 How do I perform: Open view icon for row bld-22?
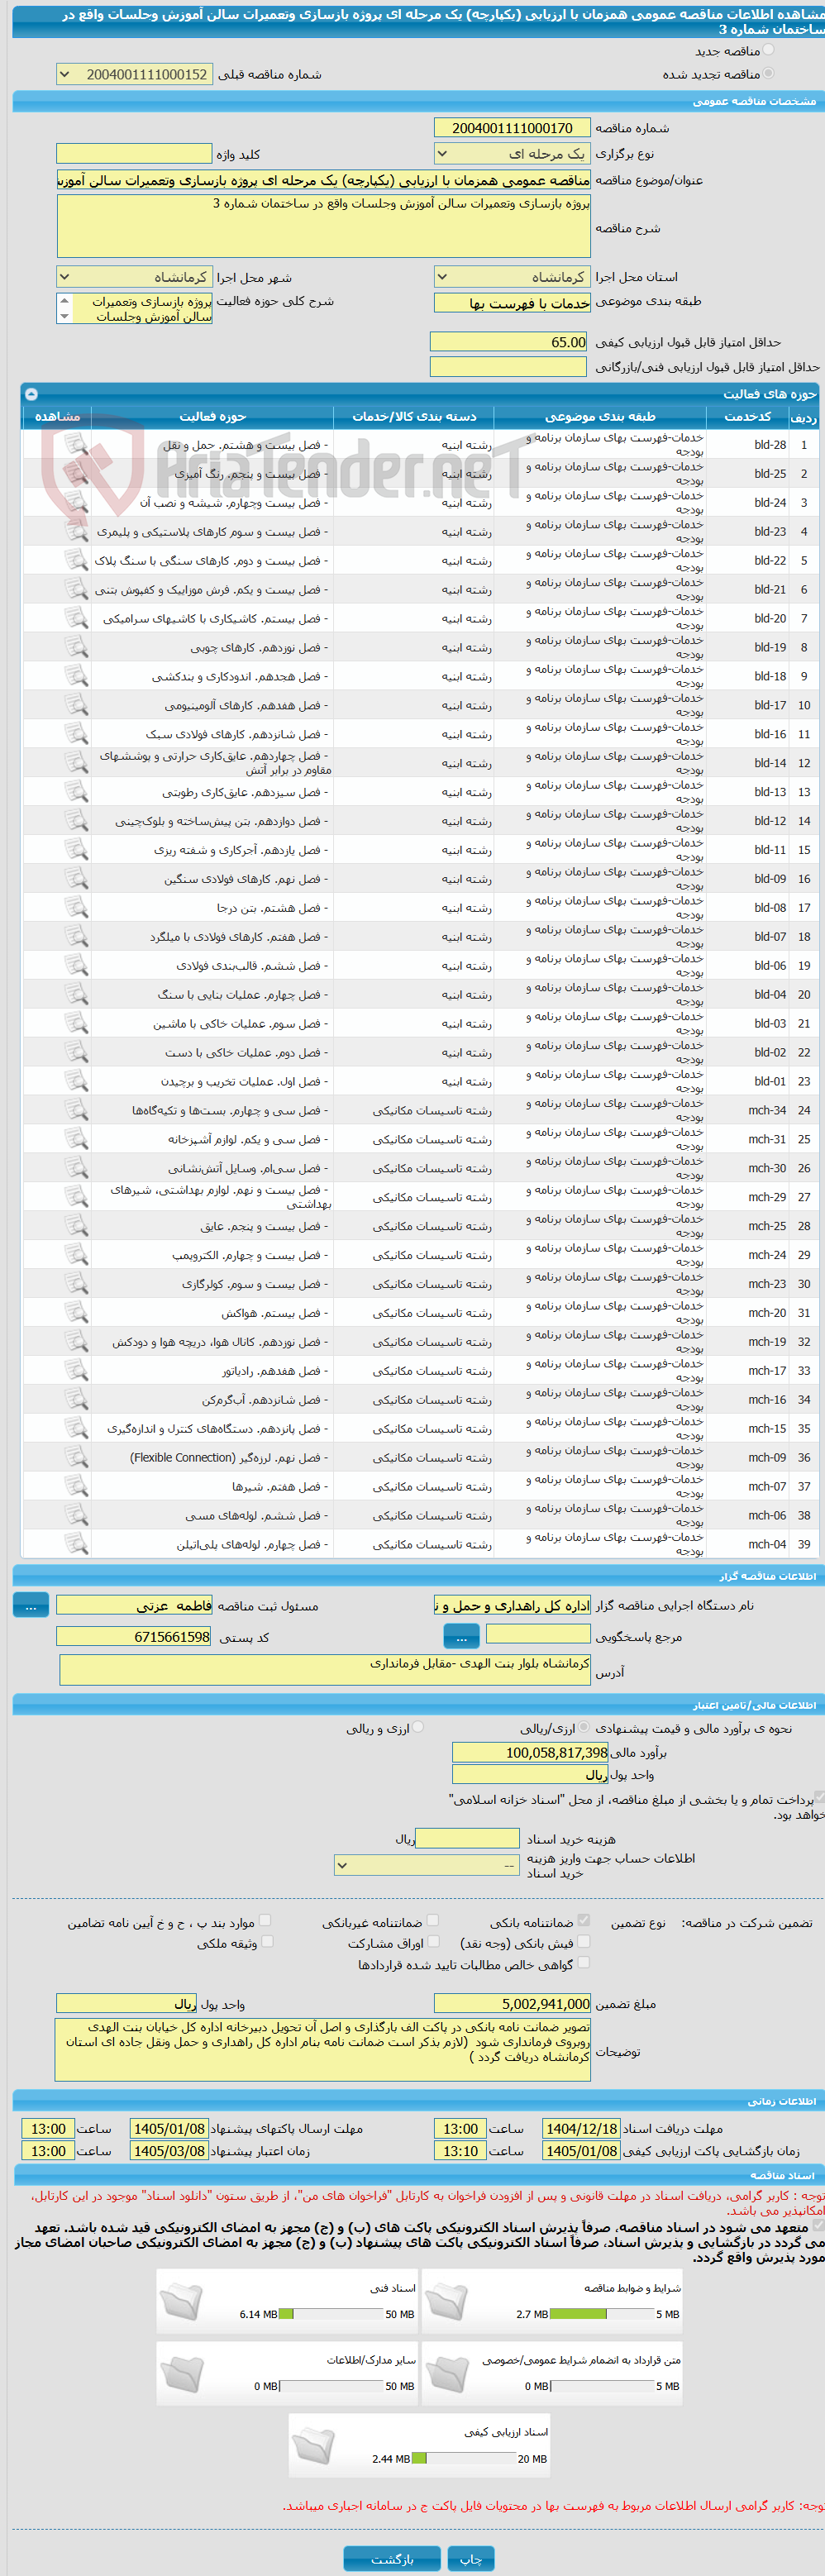(x=76, y=560)
